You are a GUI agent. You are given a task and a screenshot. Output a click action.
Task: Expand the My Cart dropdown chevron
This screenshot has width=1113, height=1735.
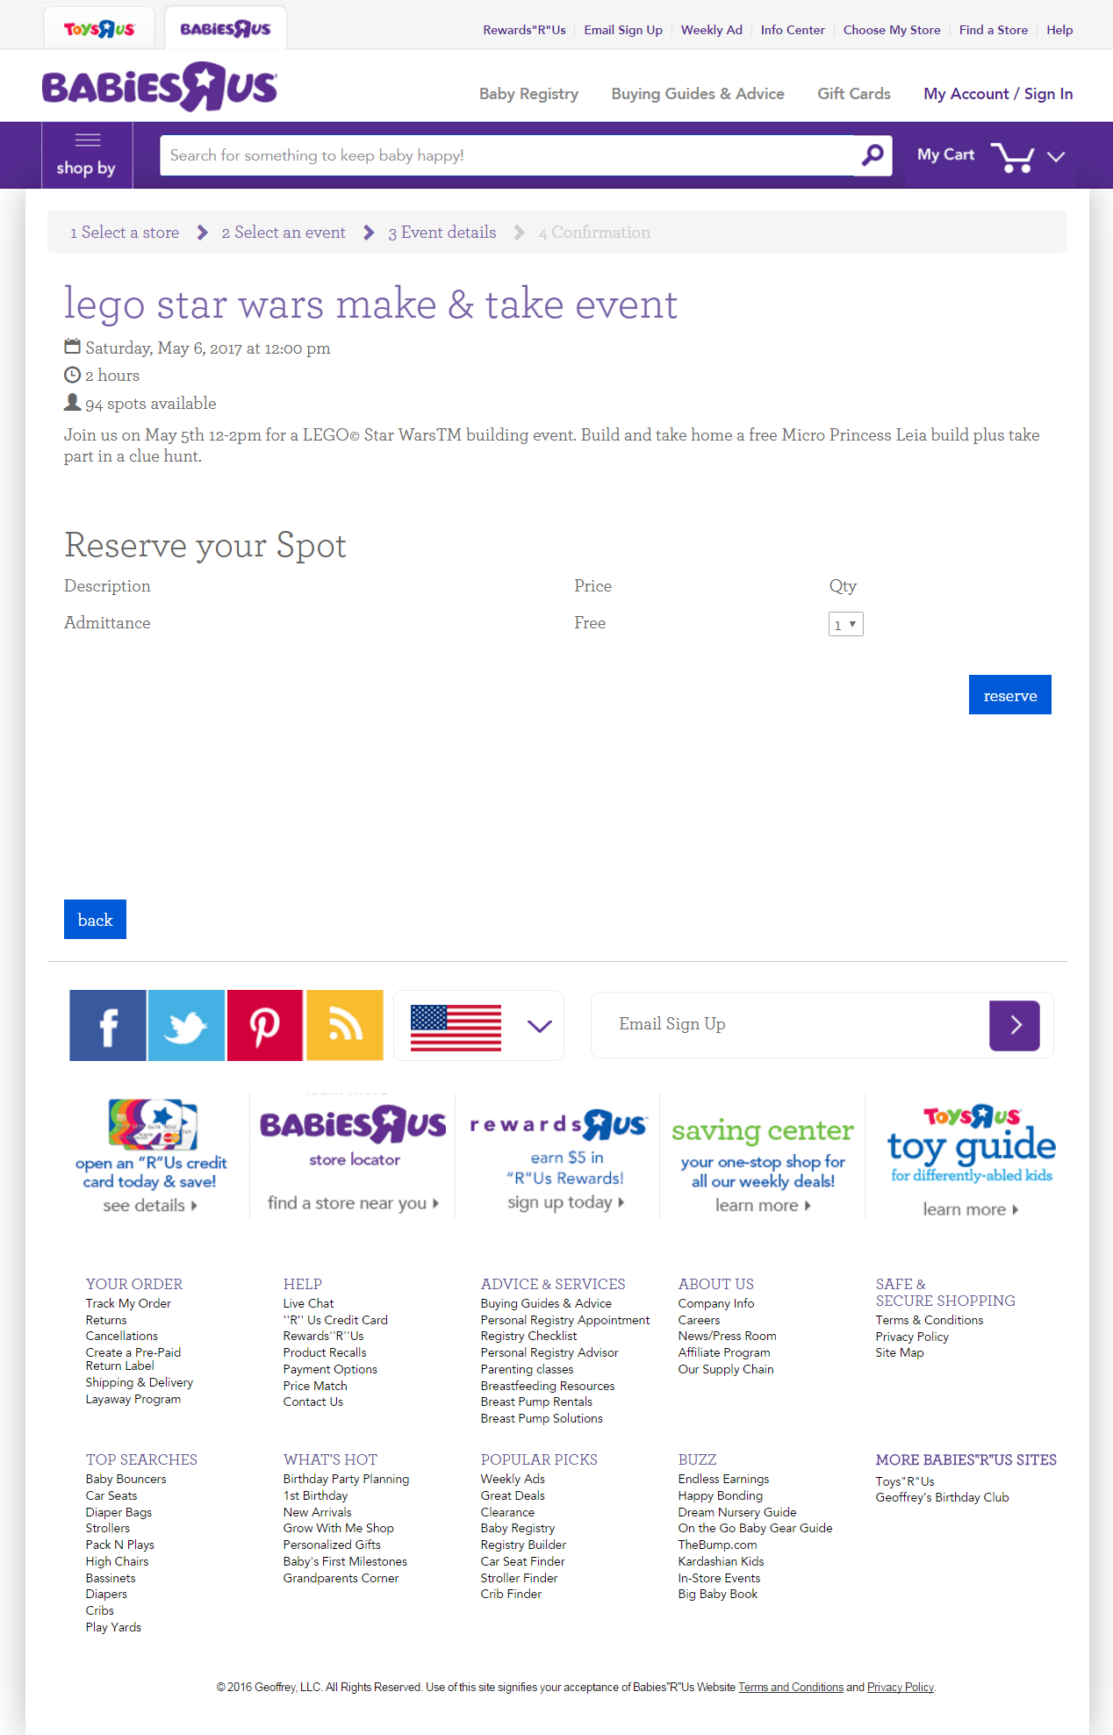pyautogui.click(x=1056, y=156)
